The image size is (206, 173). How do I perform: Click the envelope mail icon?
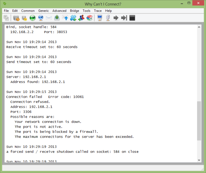(49, 18)
